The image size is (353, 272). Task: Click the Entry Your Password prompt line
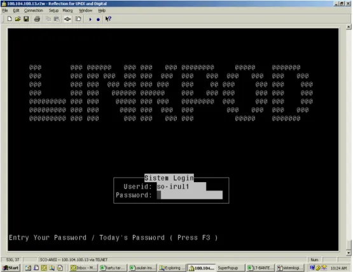[113, 238]
